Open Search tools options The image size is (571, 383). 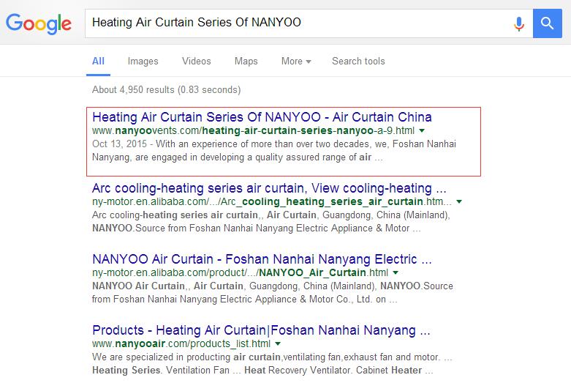click(358, 61)
